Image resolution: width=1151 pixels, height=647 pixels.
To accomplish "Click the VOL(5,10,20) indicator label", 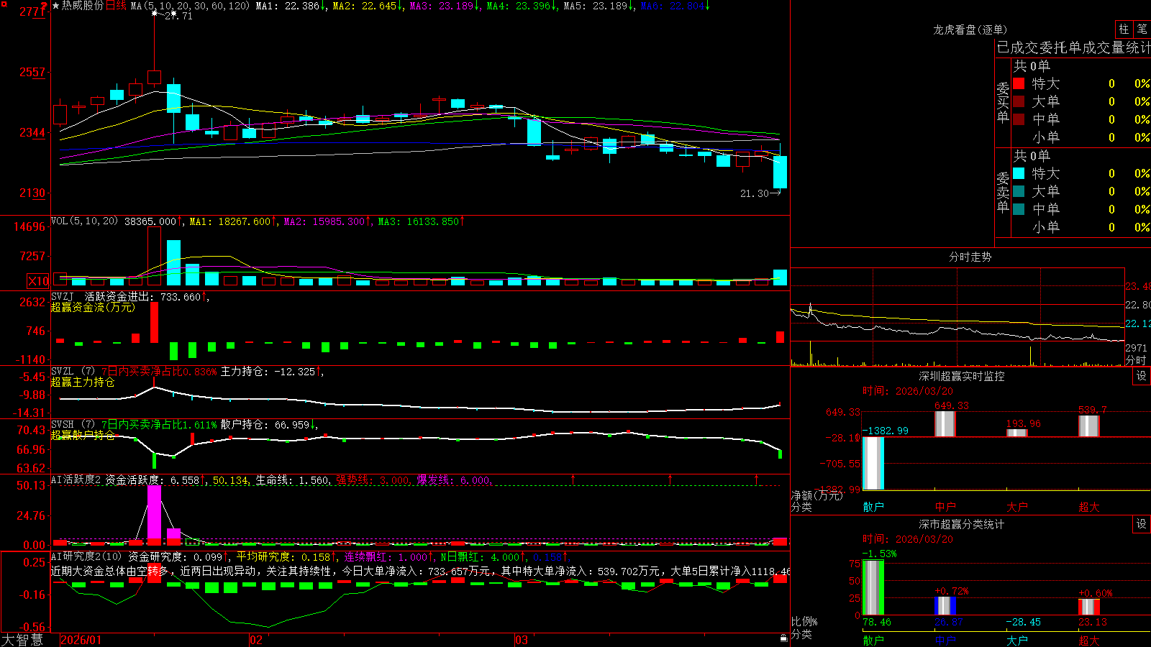I will pos(84,221).
